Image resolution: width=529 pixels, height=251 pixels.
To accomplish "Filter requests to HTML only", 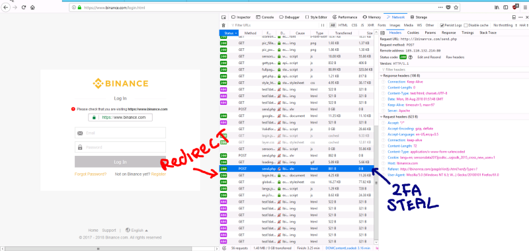I will [343, 25].
